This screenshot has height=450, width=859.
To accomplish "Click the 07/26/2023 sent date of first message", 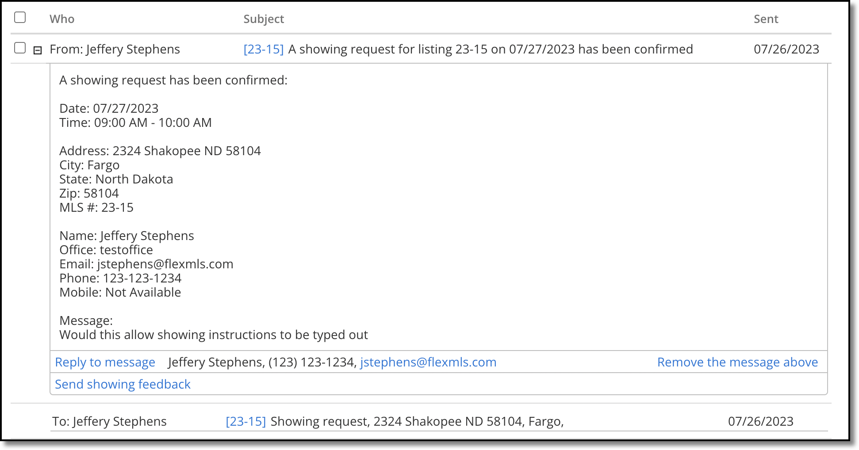I will (x=786, y=49).
